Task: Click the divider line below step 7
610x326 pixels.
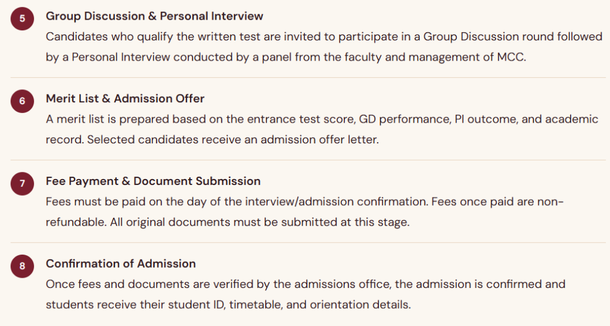Action: click(308, 243)
